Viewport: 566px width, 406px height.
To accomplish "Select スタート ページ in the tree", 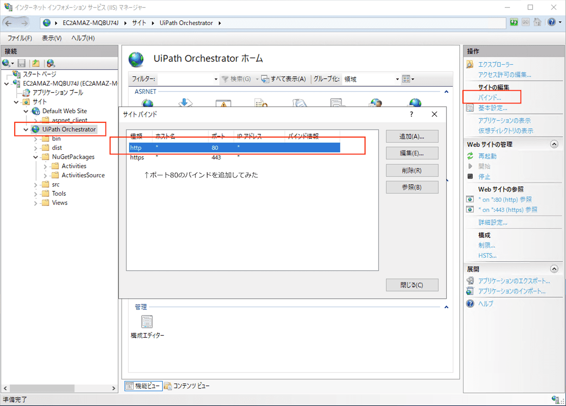I will tap(39, 74).
